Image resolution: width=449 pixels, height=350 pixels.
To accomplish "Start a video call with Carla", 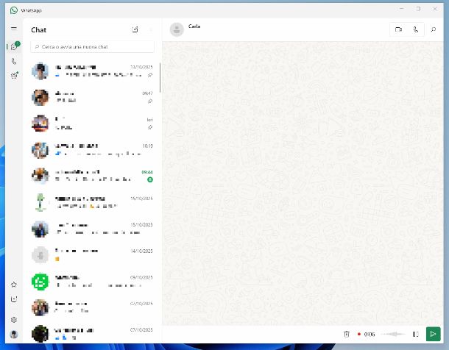I will (398, 29).
